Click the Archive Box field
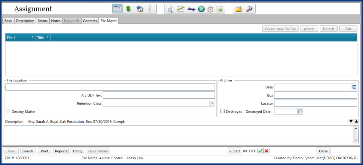The width and height of the screenshot is (363, 165). 315,95
